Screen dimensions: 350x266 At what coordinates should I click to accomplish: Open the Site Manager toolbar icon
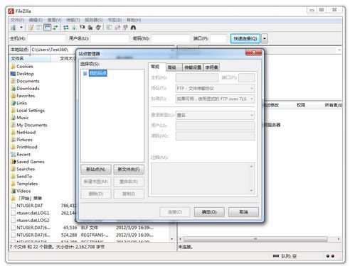click(x=14, y=28)
